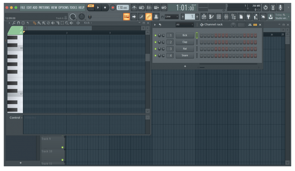The width and height of the screenshot is (295, 171).
Task: Click the main pitch slider handle
Action: pos(90,17)
